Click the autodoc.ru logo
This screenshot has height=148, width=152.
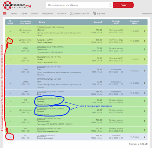point(17,5)
